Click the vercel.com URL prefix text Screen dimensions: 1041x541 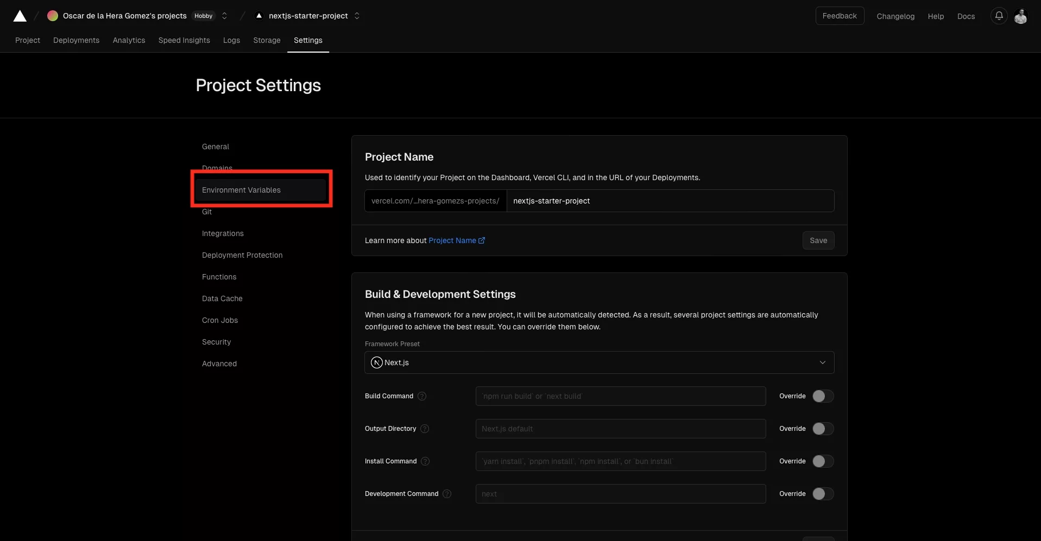point(436,201)
